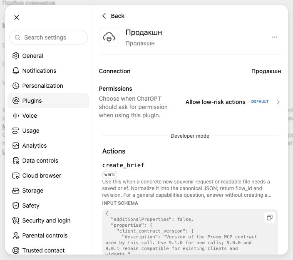Click the Trusted contact lifebuoy icon
Image resolution: width=293 pixels, height=260 pixels.
(16, 250)
